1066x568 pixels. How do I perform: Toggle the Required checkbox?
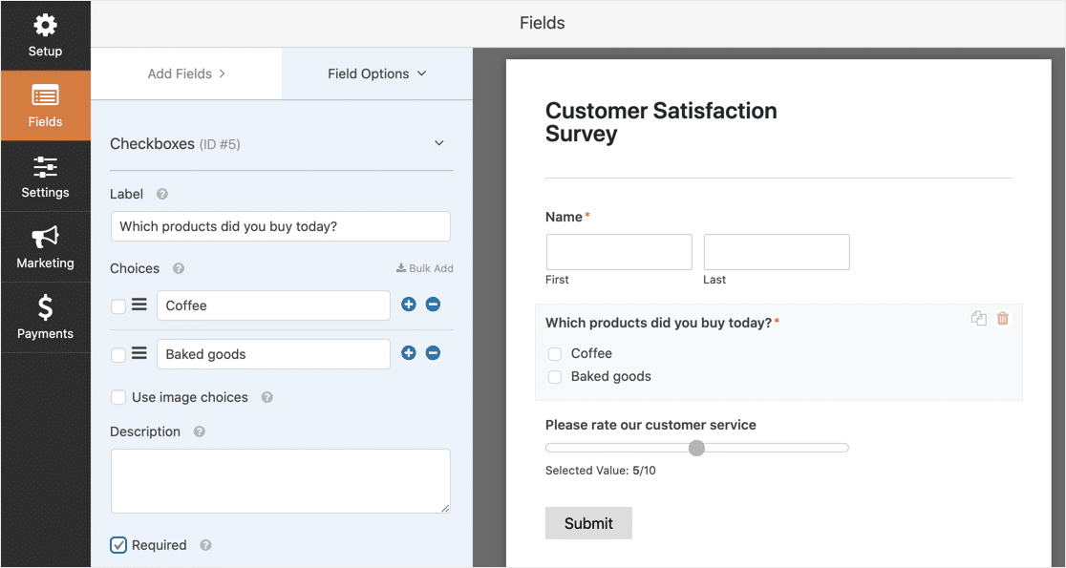pyautogui.click(x=118, y=545)
